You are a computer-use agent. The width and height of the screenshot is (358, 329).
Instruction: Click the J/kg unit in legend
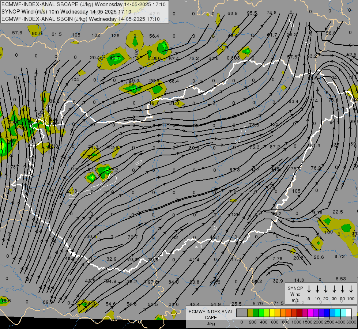point(211,324)
